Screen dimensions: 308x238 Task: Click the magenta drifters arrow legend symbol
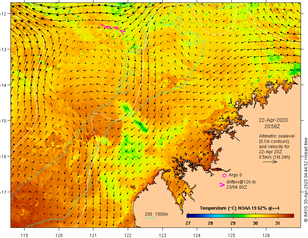tap(222, 185)
